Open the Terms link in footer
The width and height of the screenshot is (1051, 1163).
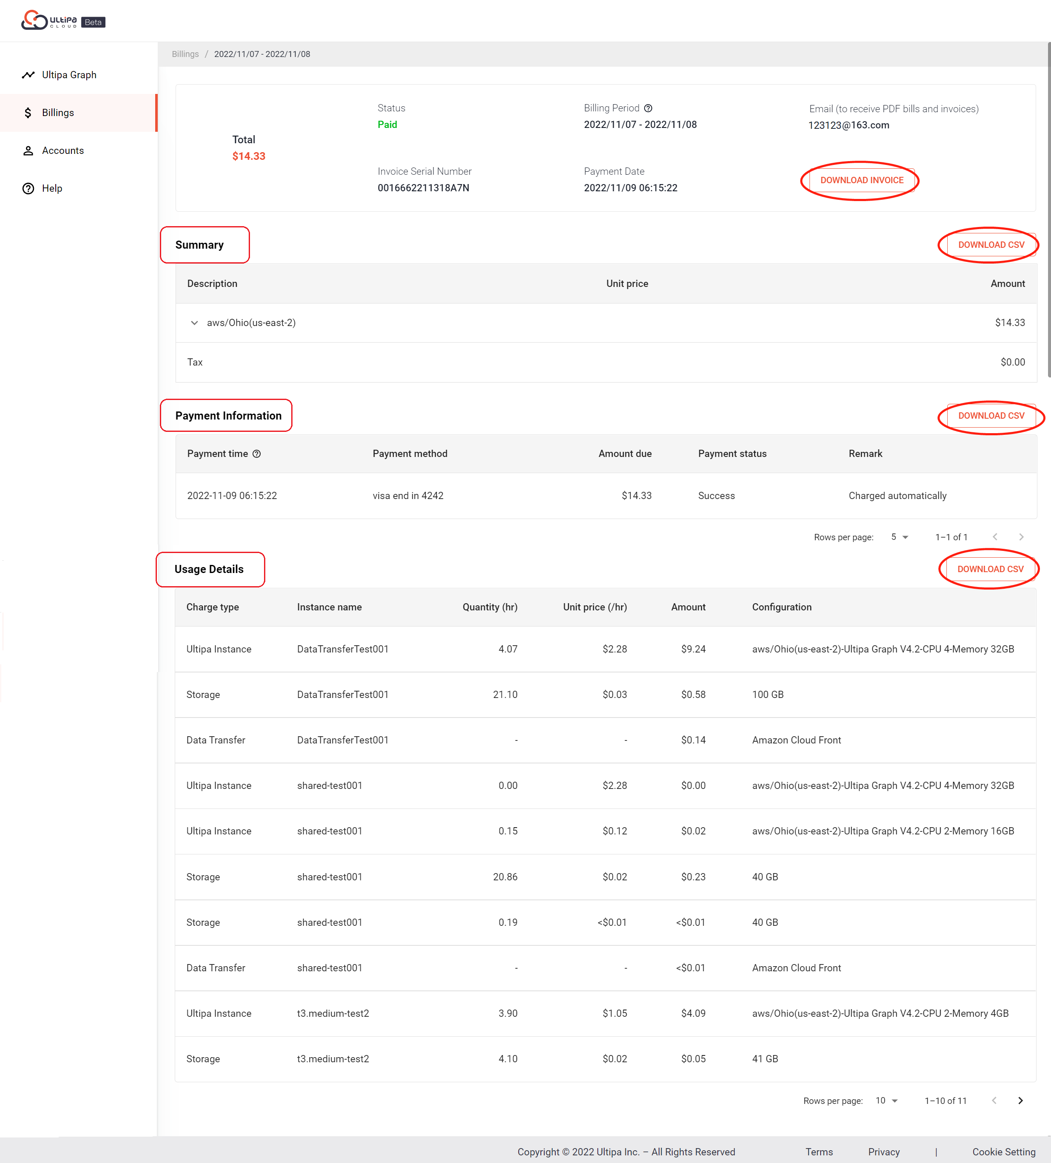[819, 1152]
